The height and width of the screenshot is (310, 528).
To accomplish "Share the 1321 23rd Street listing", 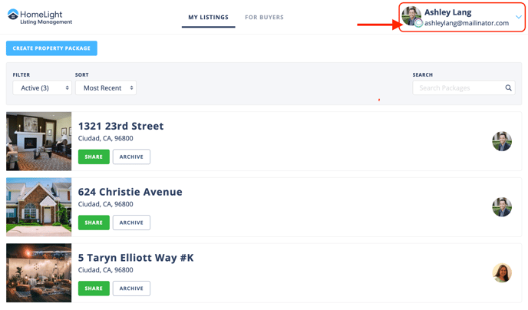I will tap(94, 157).
